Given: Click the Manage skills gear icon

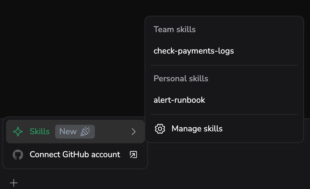Looking at the screenshot, I should 160,129.
